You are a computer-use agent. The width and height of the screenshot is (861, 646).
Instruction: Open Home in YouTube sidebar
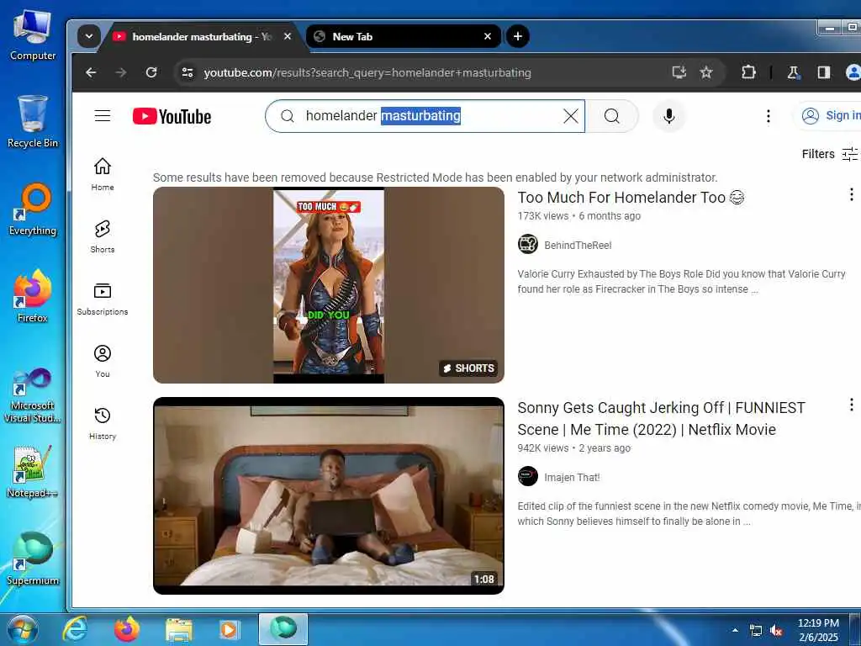(x=103, y=175)
